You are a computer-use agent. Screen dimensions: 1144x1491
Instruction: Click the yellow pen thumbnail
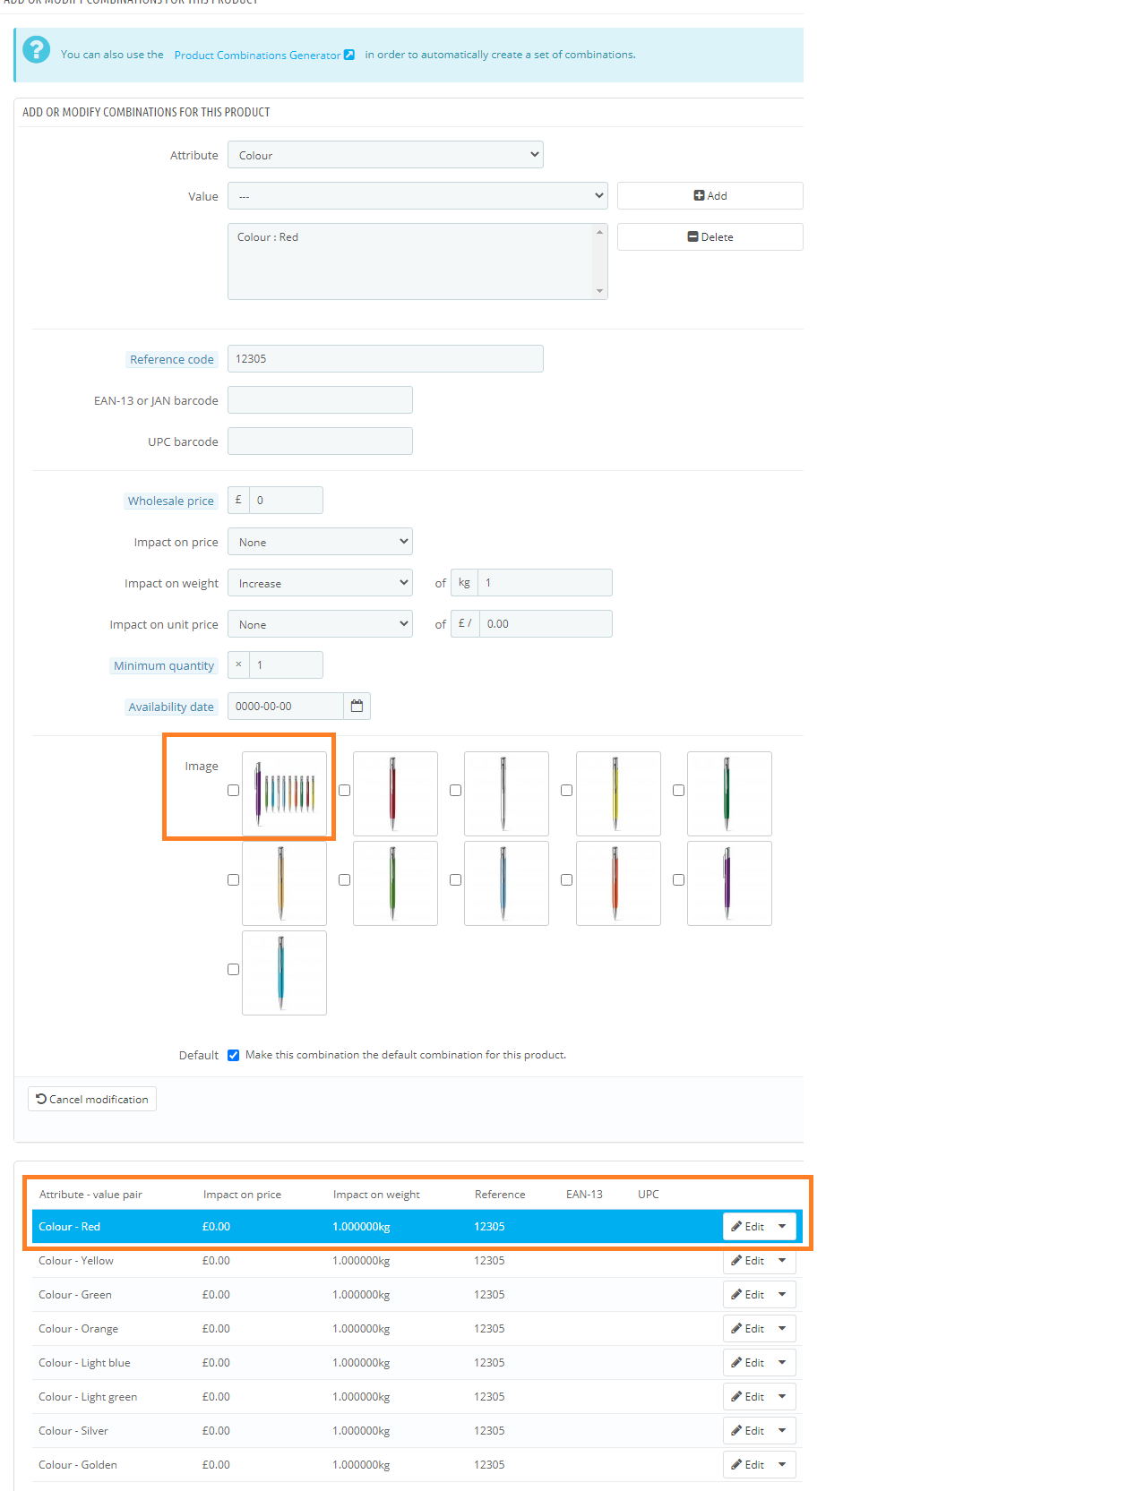point(618,793)
